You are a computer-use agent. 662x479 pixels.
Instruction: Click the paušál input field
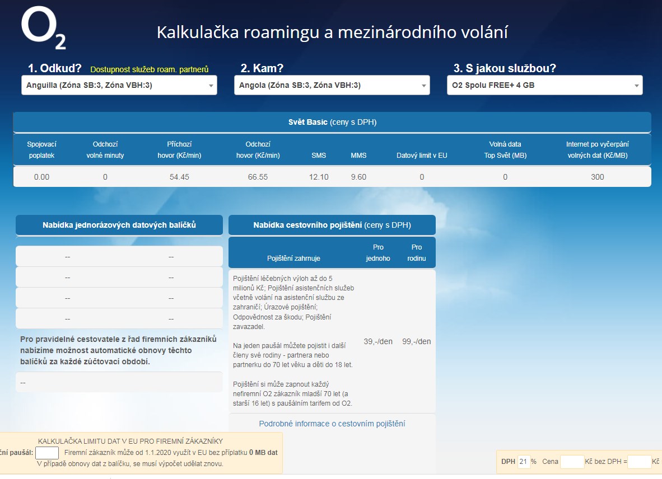(x=47, y=453)
